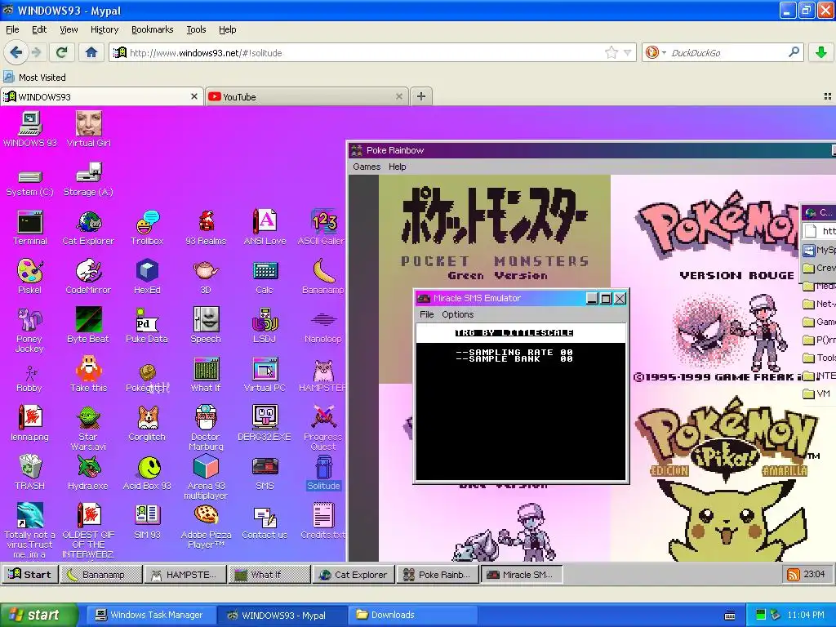Open Adobe Pizza Player icon
This screenshot has height=627, width=836.
[x=206, y=527]
